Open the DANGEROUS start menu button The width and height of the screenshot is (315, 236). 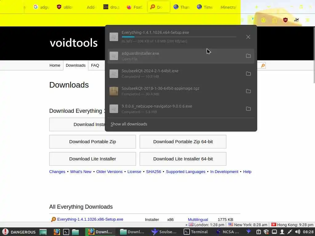19,232
